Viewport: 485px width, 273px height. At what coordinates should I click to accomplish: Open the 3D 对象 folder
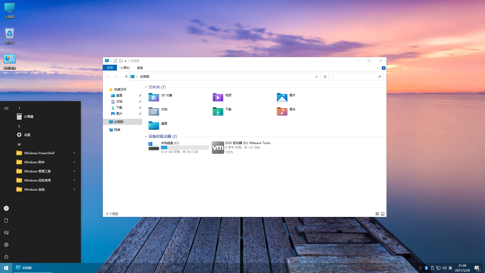(166, 96)
